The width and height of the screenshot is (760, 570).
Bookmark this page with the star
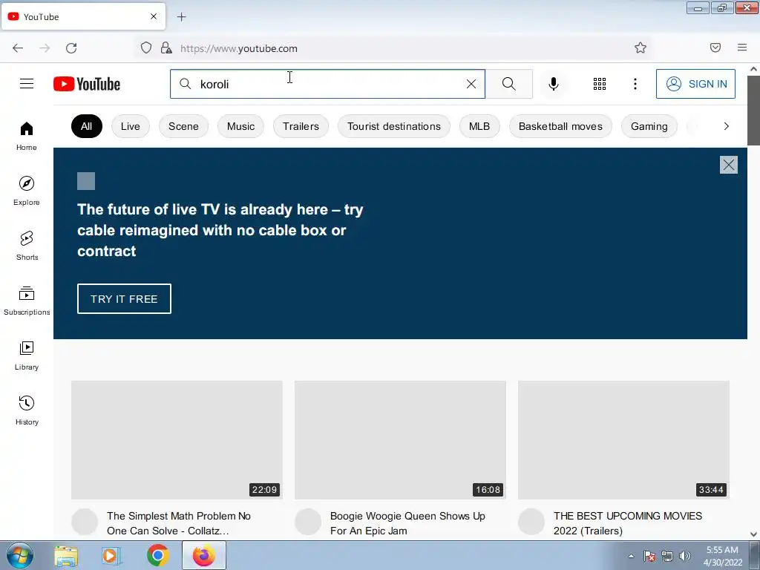[x=641, y=47]
